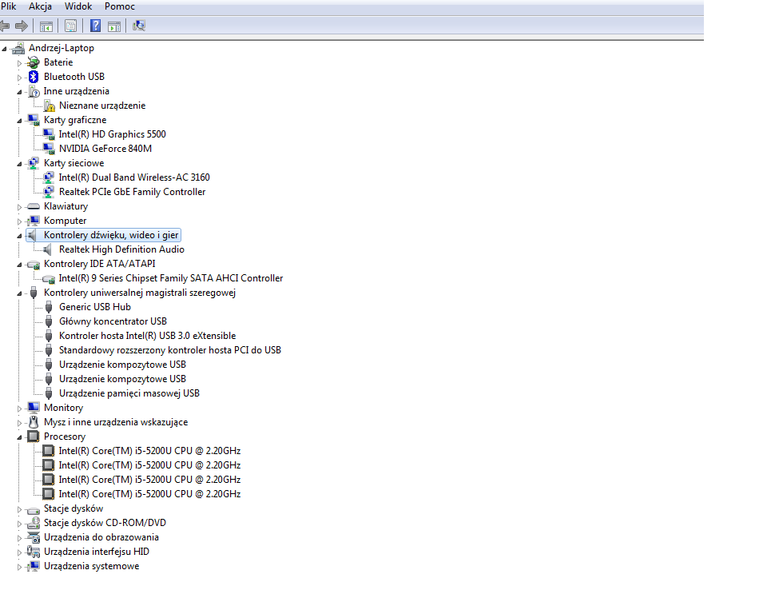The height and width of the screenshot is (610, 767).
Task: Open the Help toolbar icon
Action: [x=95, y=26]
